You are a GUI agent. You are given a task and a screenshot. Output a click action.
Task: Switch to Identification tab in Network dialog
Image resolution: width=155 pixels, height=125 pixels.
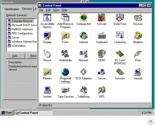click(12, 9)
